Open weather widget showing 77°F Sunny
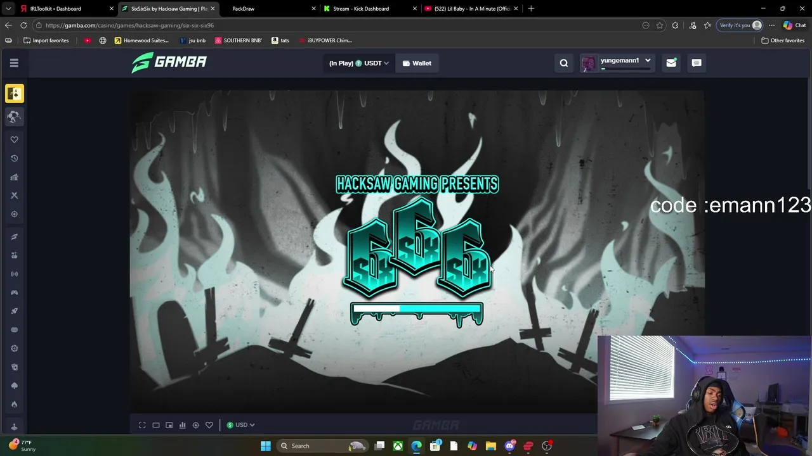The height and width of the screenshot is (456, 812). click(x=22, y=446)
